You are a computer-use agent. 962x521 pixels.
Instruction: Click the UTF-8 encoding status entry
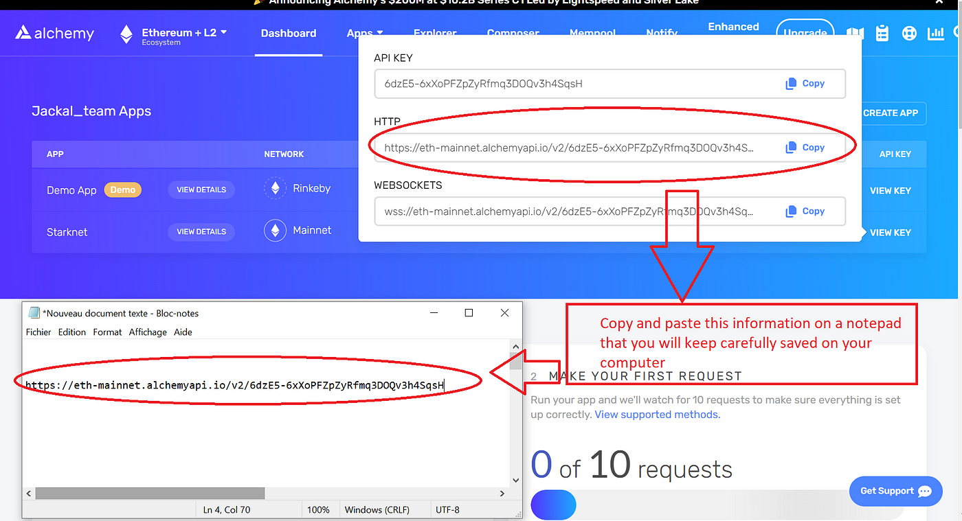point(448,509)
